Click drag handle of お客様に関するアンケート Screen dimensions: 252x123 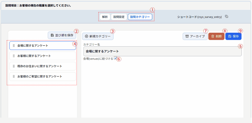(x=14, y=56)
